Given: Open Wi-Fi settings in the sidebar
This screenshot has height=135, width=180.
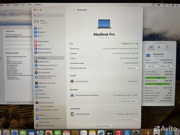Looking at the screenshot, I should coord(38,28).
